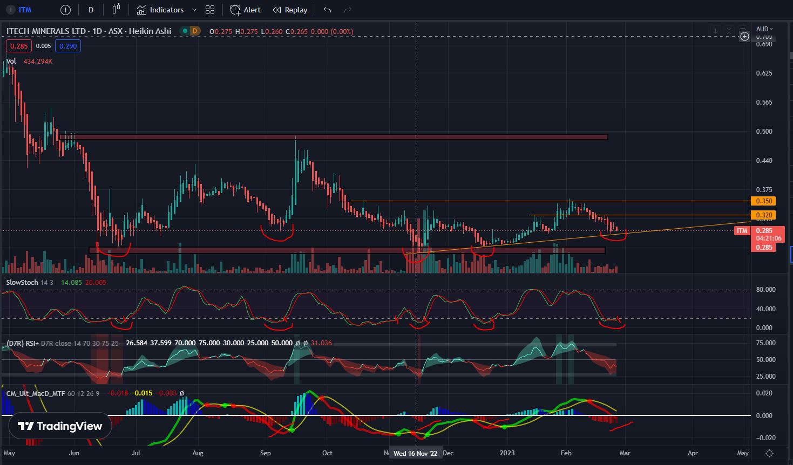The height and width of the screenshot is (465, 793).
Task: Click the orange D delayed-data badge
Action: tap(195, 31)
